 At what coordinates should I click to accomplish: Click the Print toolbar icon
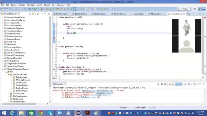coord(21,9)
